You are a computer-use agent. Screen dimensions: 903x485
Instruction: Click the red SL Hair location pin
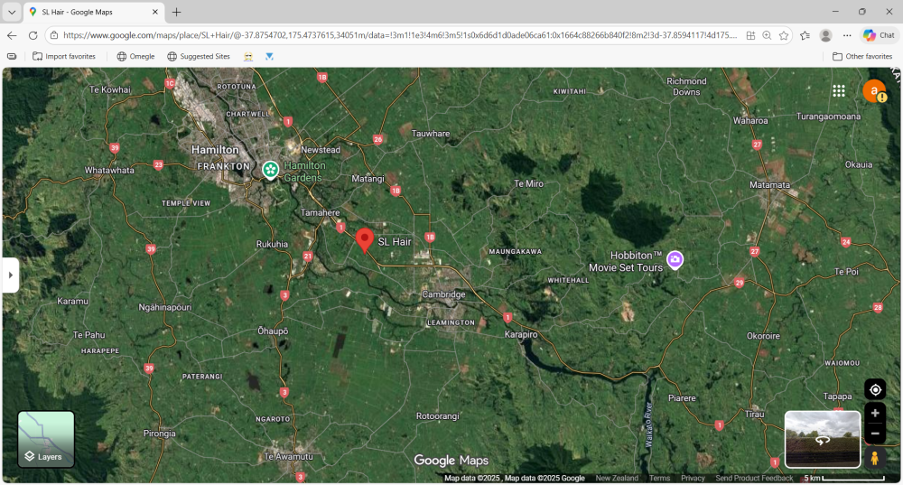365,239
